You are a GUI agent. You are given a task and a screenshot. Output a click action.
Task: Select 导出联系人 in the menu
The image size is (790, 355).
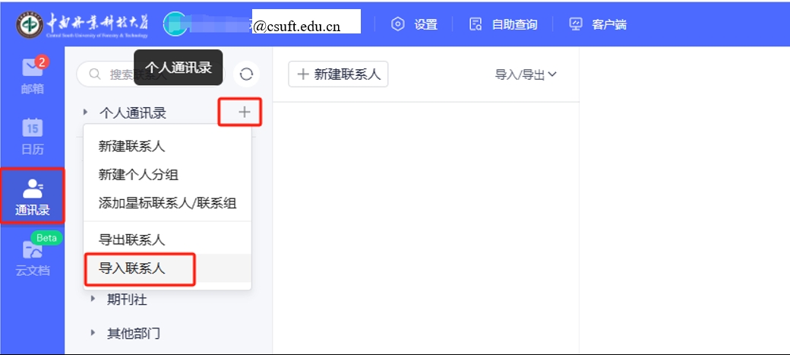click(x=132, y=239)
